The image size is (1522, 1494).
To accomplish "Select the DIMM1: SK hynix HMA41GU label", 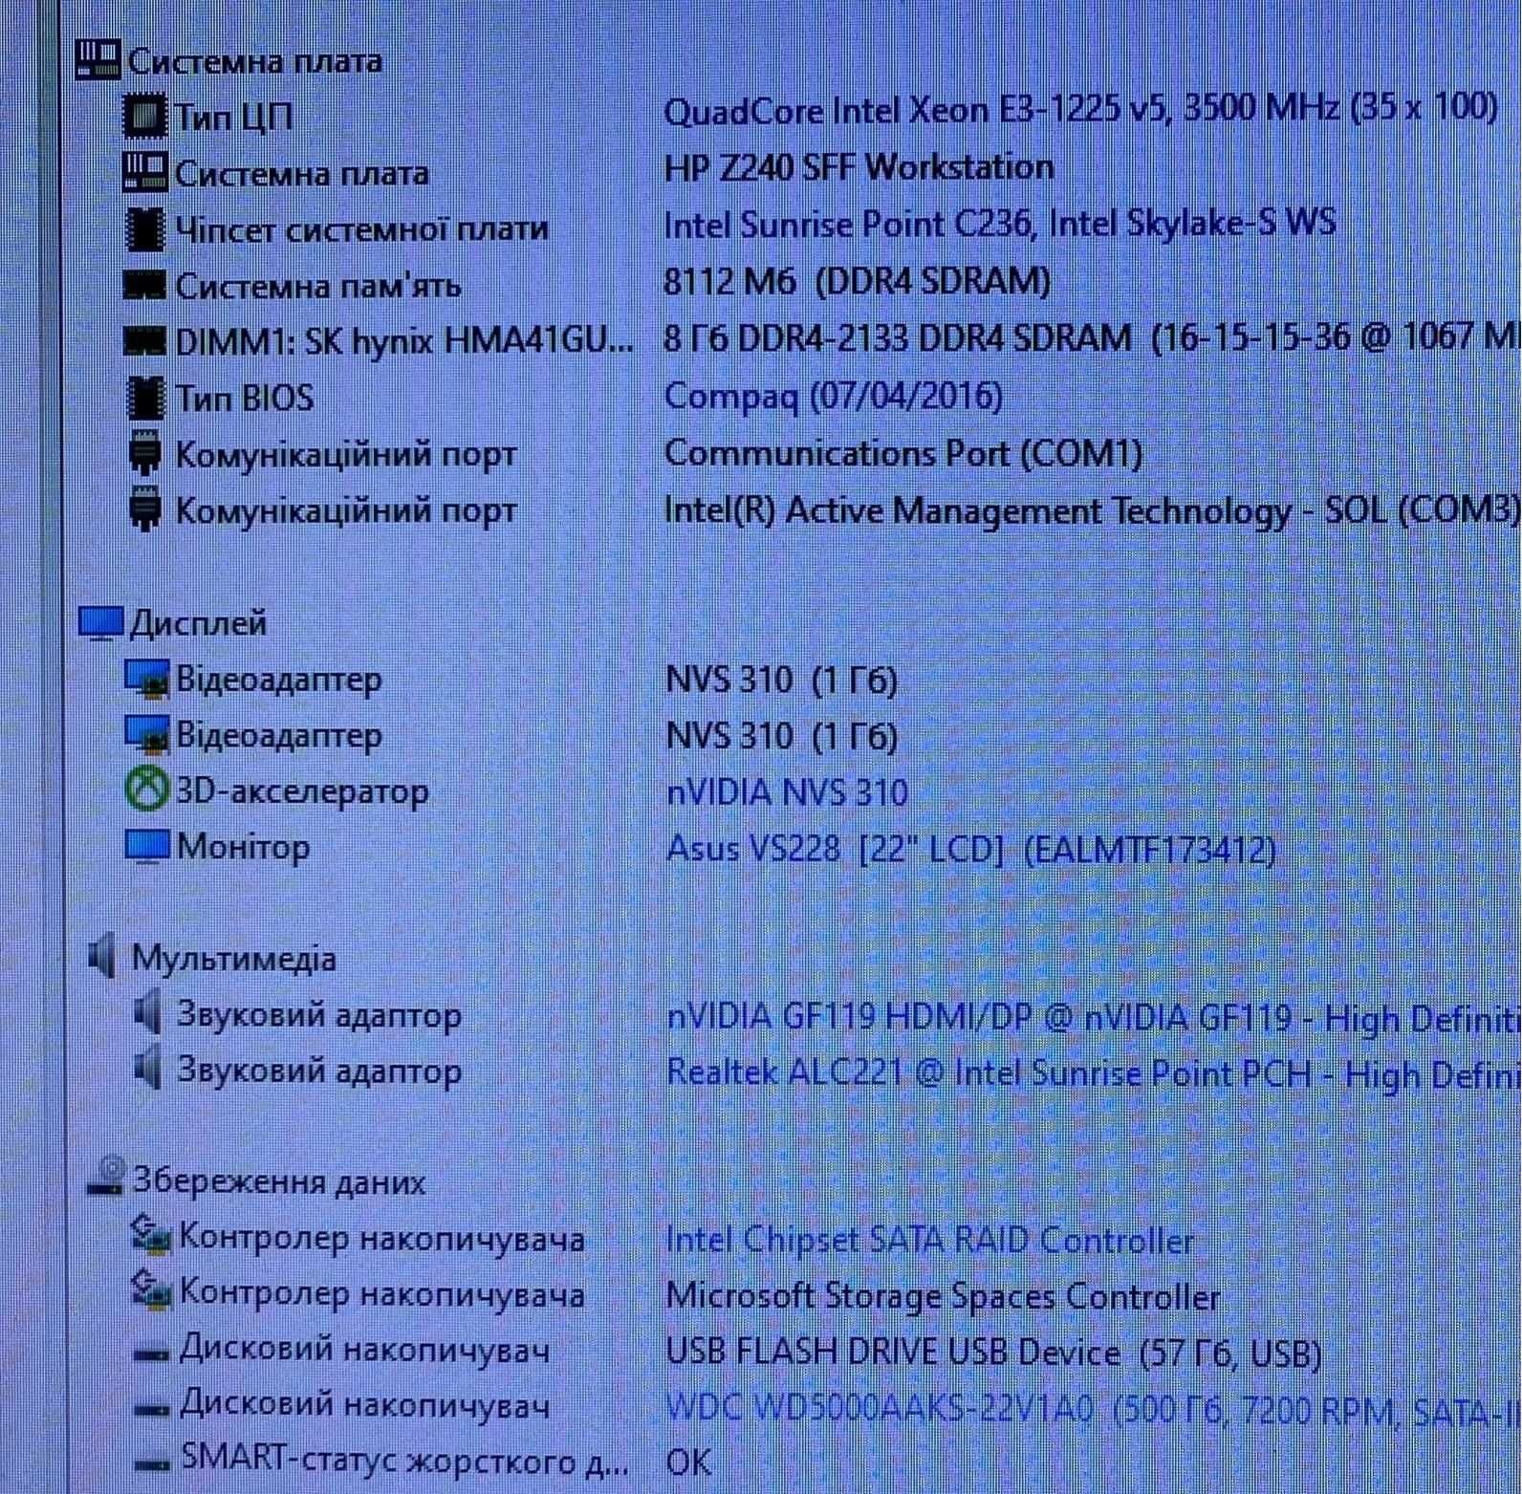I will (403, 341).
